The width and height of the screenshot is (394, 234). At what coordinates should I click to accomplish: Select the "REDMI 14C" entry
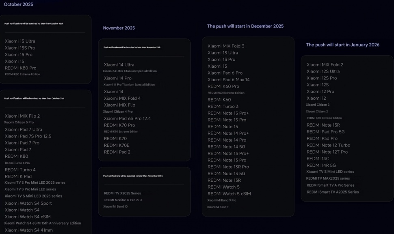318,159
